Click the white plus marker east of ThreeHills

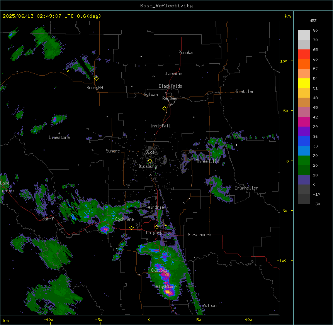tap(236, 145)
